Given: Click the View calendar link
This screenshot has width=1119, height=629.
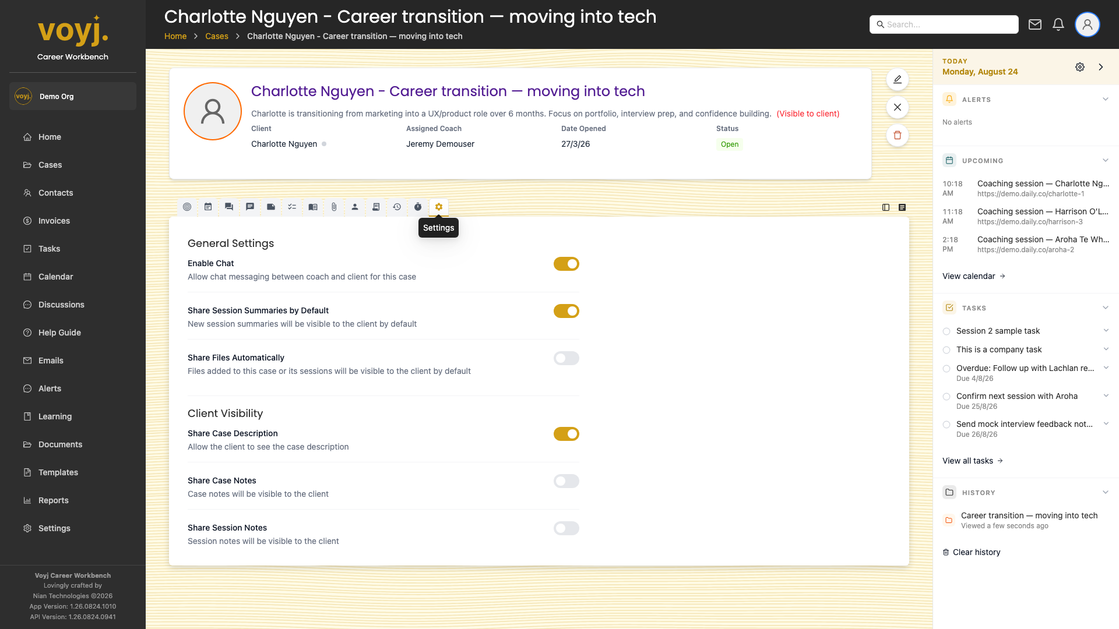Looking at the screenshot, I should (973, 276).
